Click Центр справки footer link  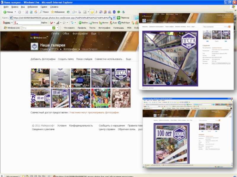[x=107, y=129]
